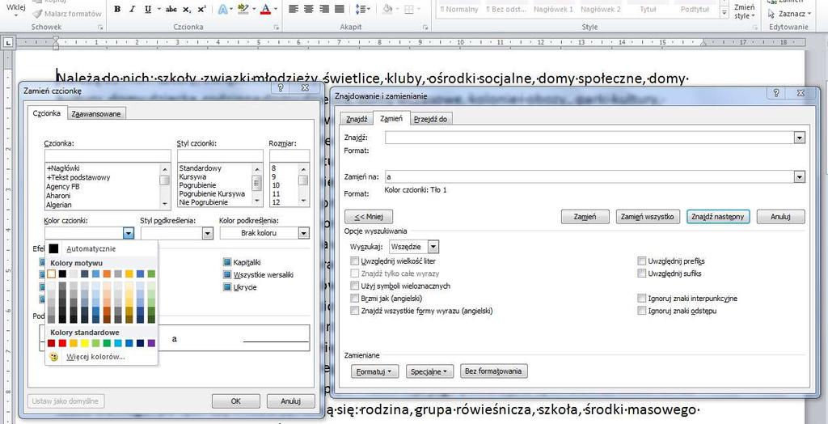Open Czcionka group dialog launcher
Viewport: 828px width, 424px height.
(277, 27)
